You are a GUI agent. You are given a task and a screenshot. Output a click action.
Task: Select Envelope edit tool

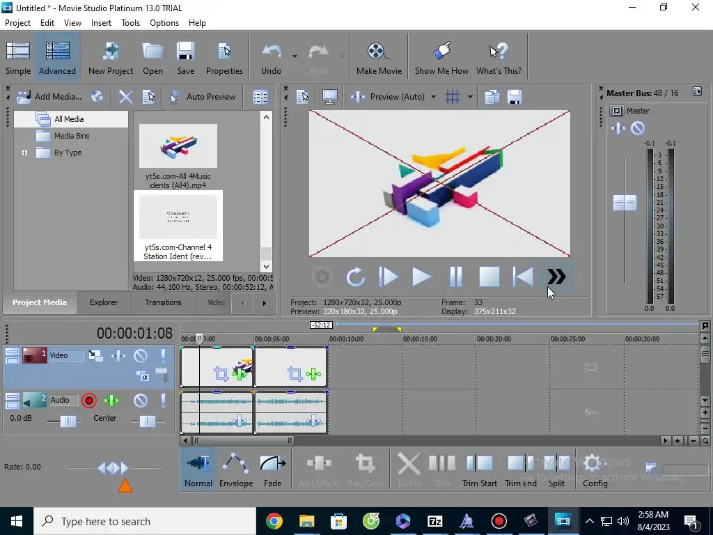(x=236, y=470)
